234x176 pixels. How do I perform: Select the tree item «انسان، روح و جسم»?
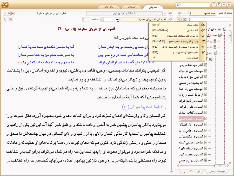(191, 160)
